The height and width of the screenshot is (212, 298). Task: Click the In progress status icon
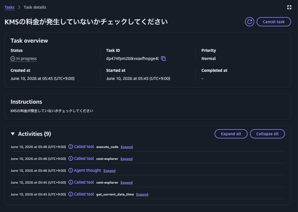[x=13, y=59]
